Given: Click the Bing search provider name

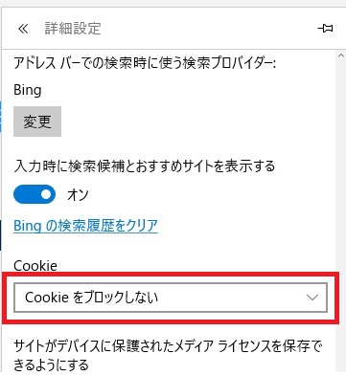Looking at the screenshot, I should point(28,90).
